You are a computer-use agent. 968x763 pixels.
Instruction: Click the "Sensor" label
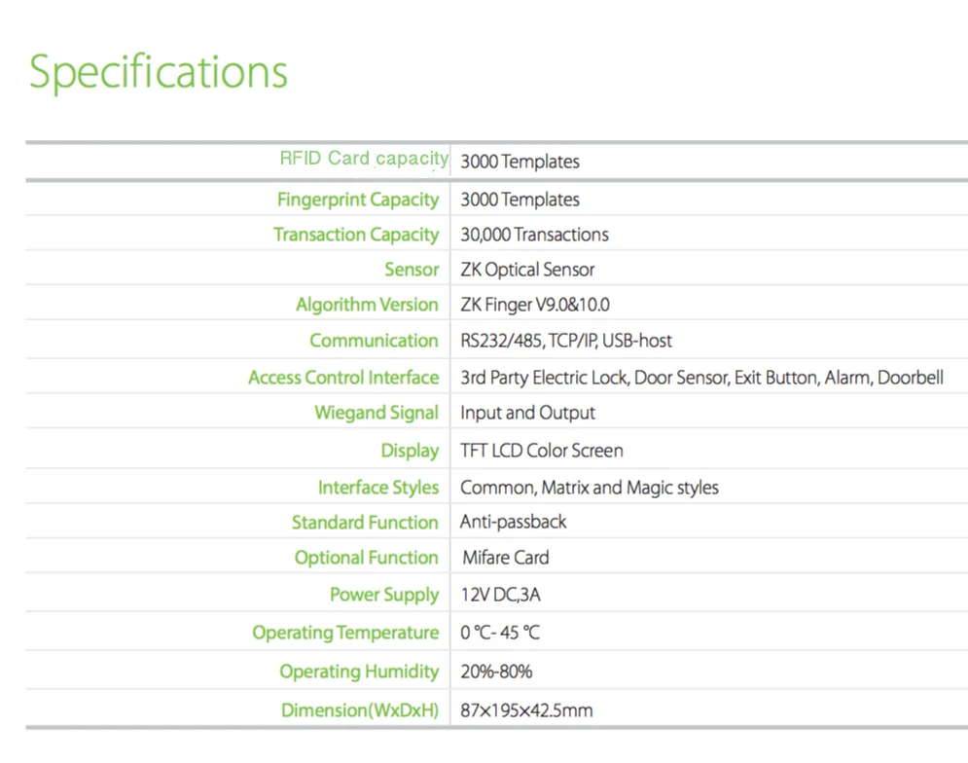412,270
